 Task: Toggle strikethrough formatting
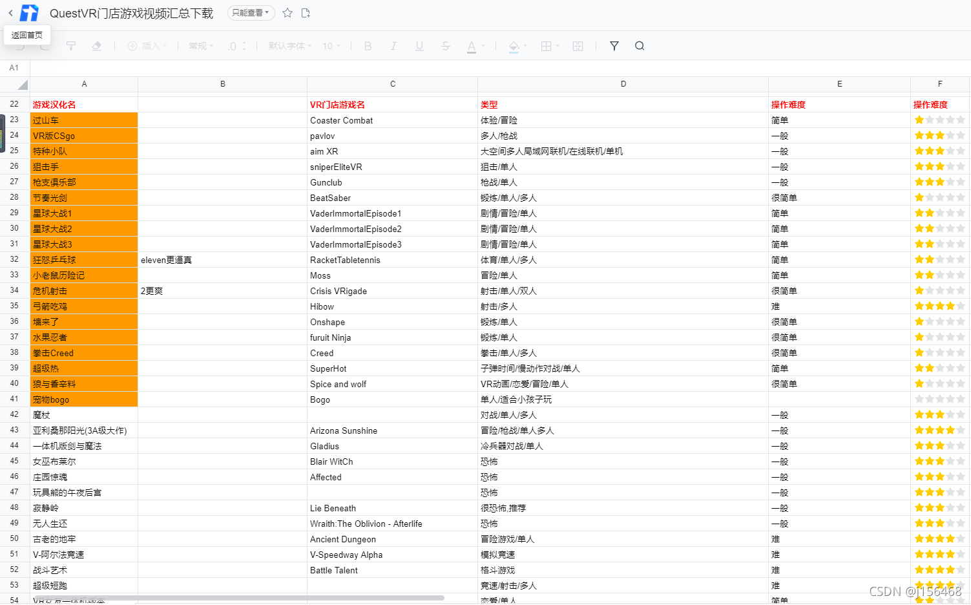tap(445, 46)
